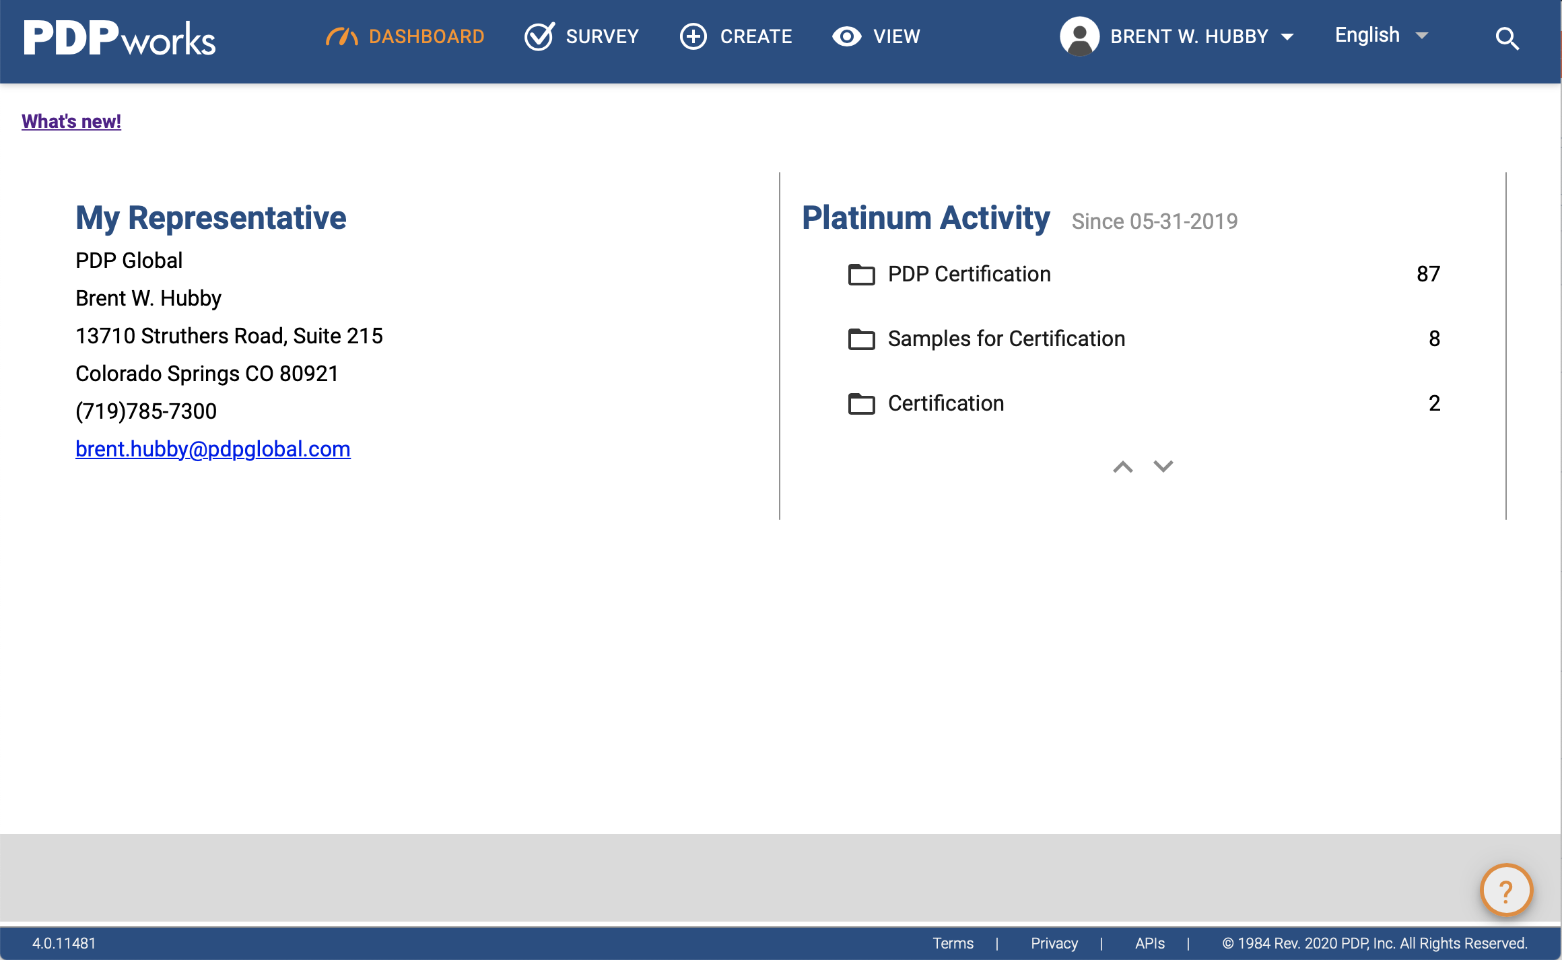1562x960 pixels.
Task: Select the SURVEY menu item
Action: click(x=602, y=36)
